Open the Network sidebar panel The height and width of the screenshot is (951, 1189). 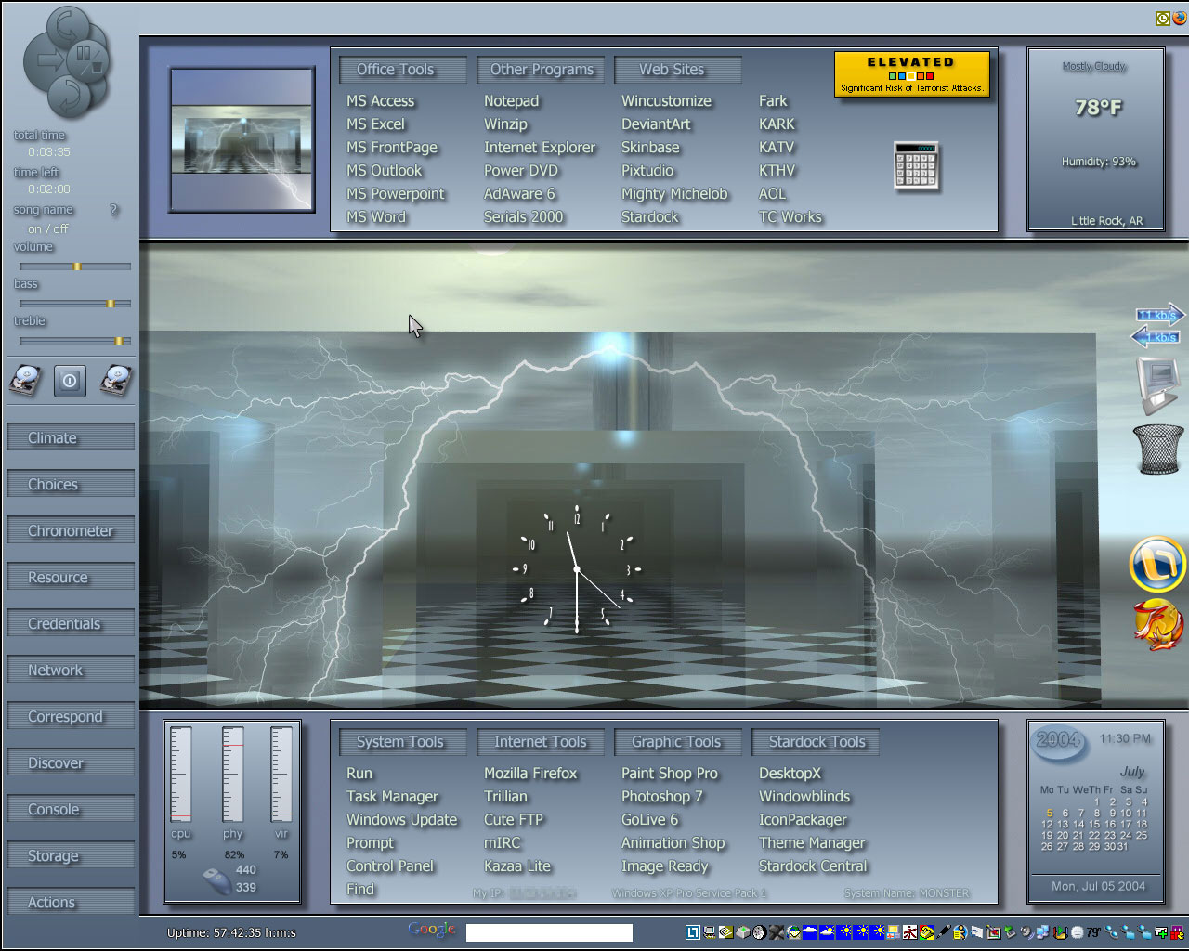(71, 670)
